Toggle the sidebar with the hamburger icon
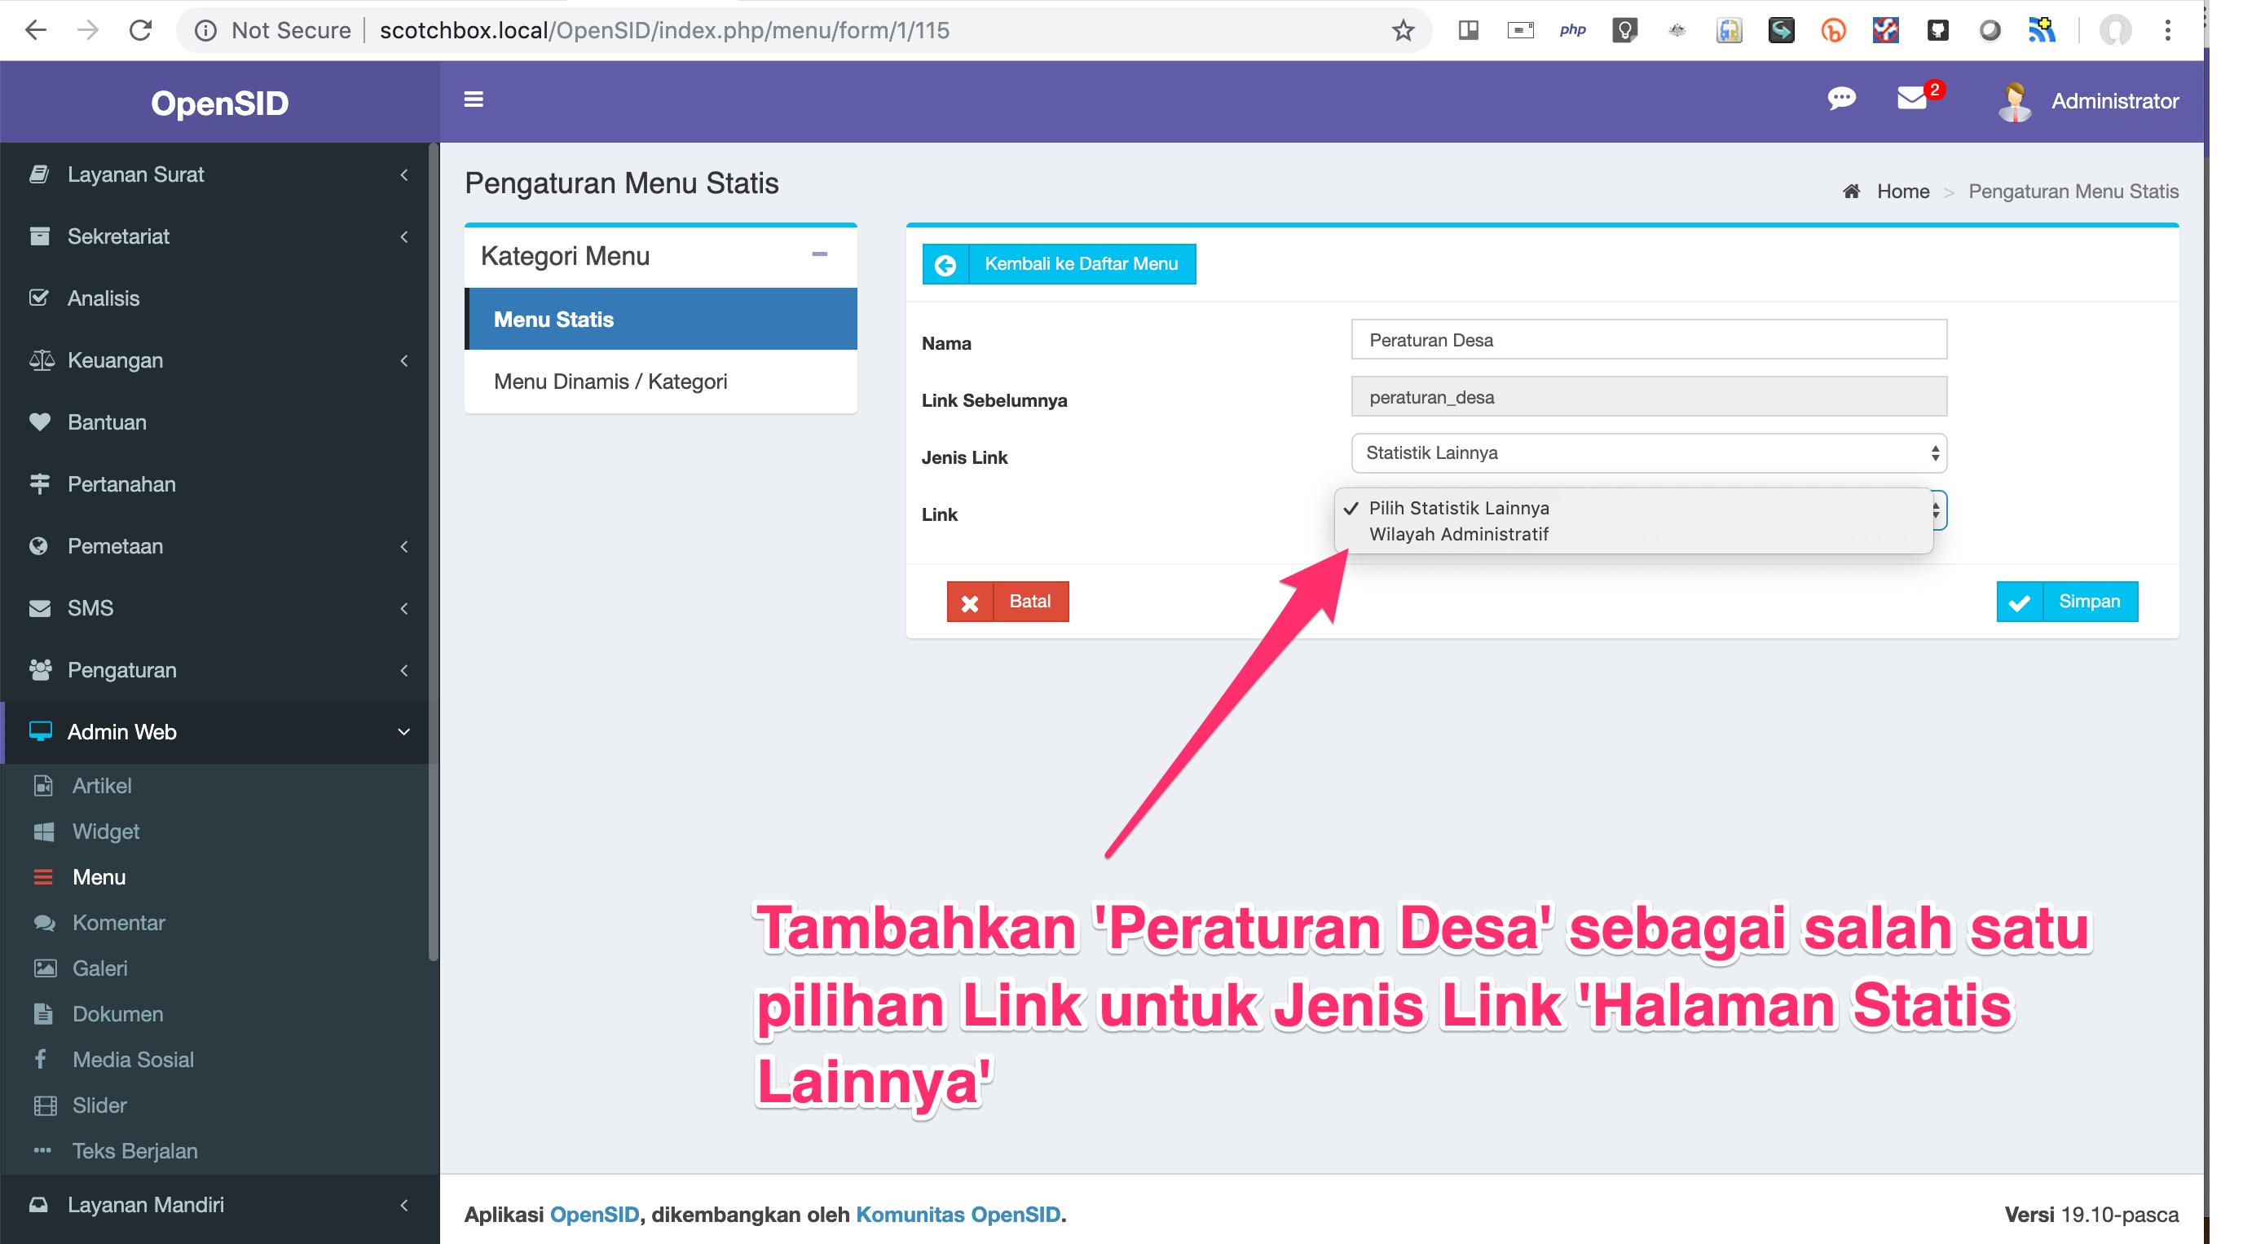This screenshot has height=1244, width=2243. [x=474, y=99]
